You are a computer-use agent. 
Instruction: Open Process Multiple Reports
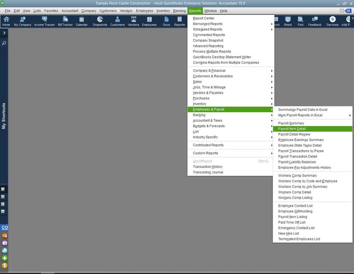[x=231, y=51]
